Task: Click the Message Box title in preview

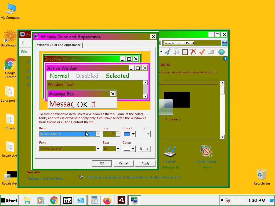Action: [61, 94]
